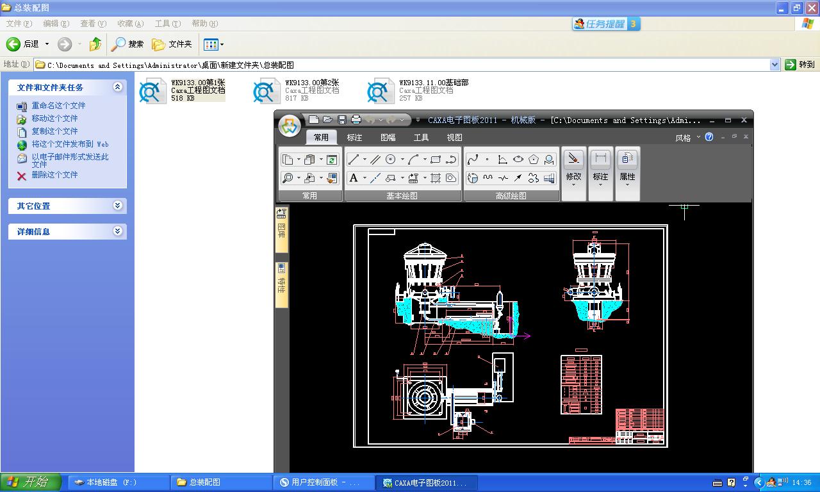Click 重命名这个文件 link
This screenshot has height=492, width=820.
pos(58,106)
